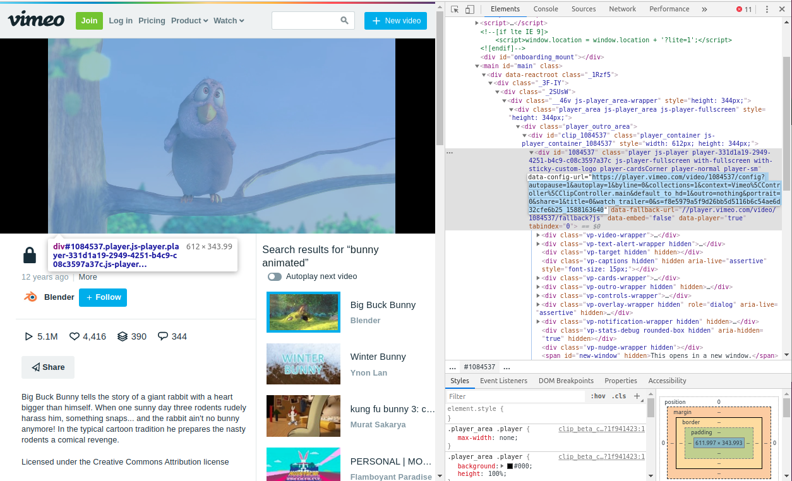Expand the vp-controls-wrapper div node

(x=538, y=295)
